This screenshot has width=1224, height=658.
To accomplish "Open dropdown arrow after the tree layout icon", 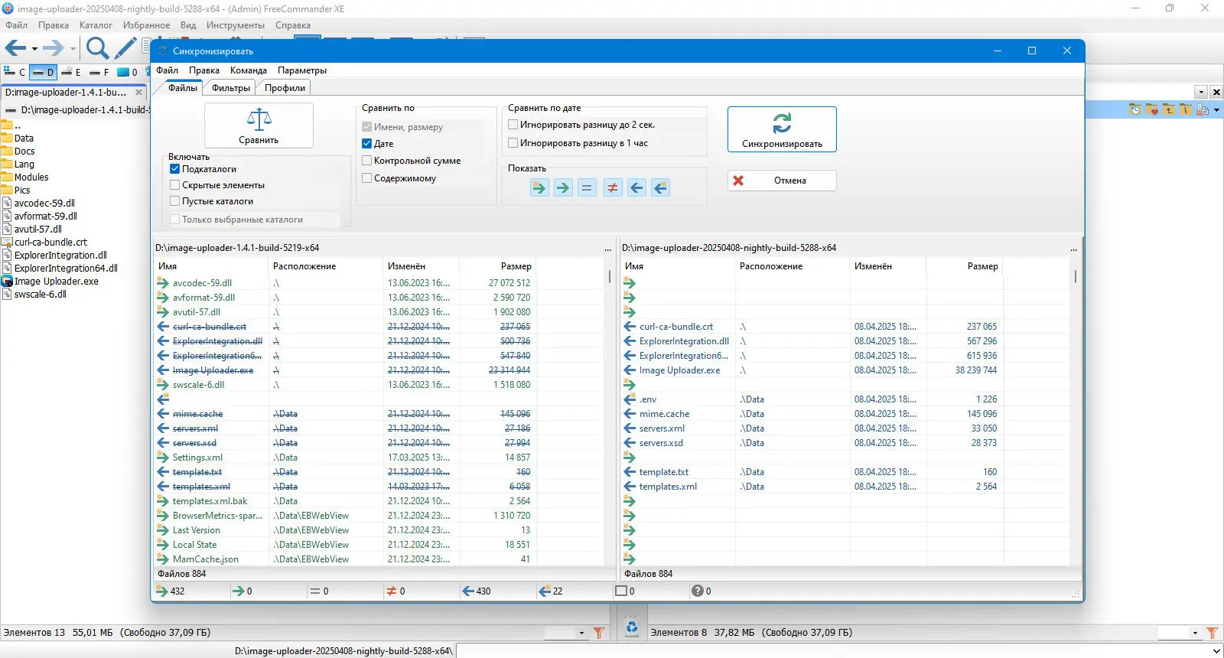I will pyautogui.click(x=1216, y=110).
